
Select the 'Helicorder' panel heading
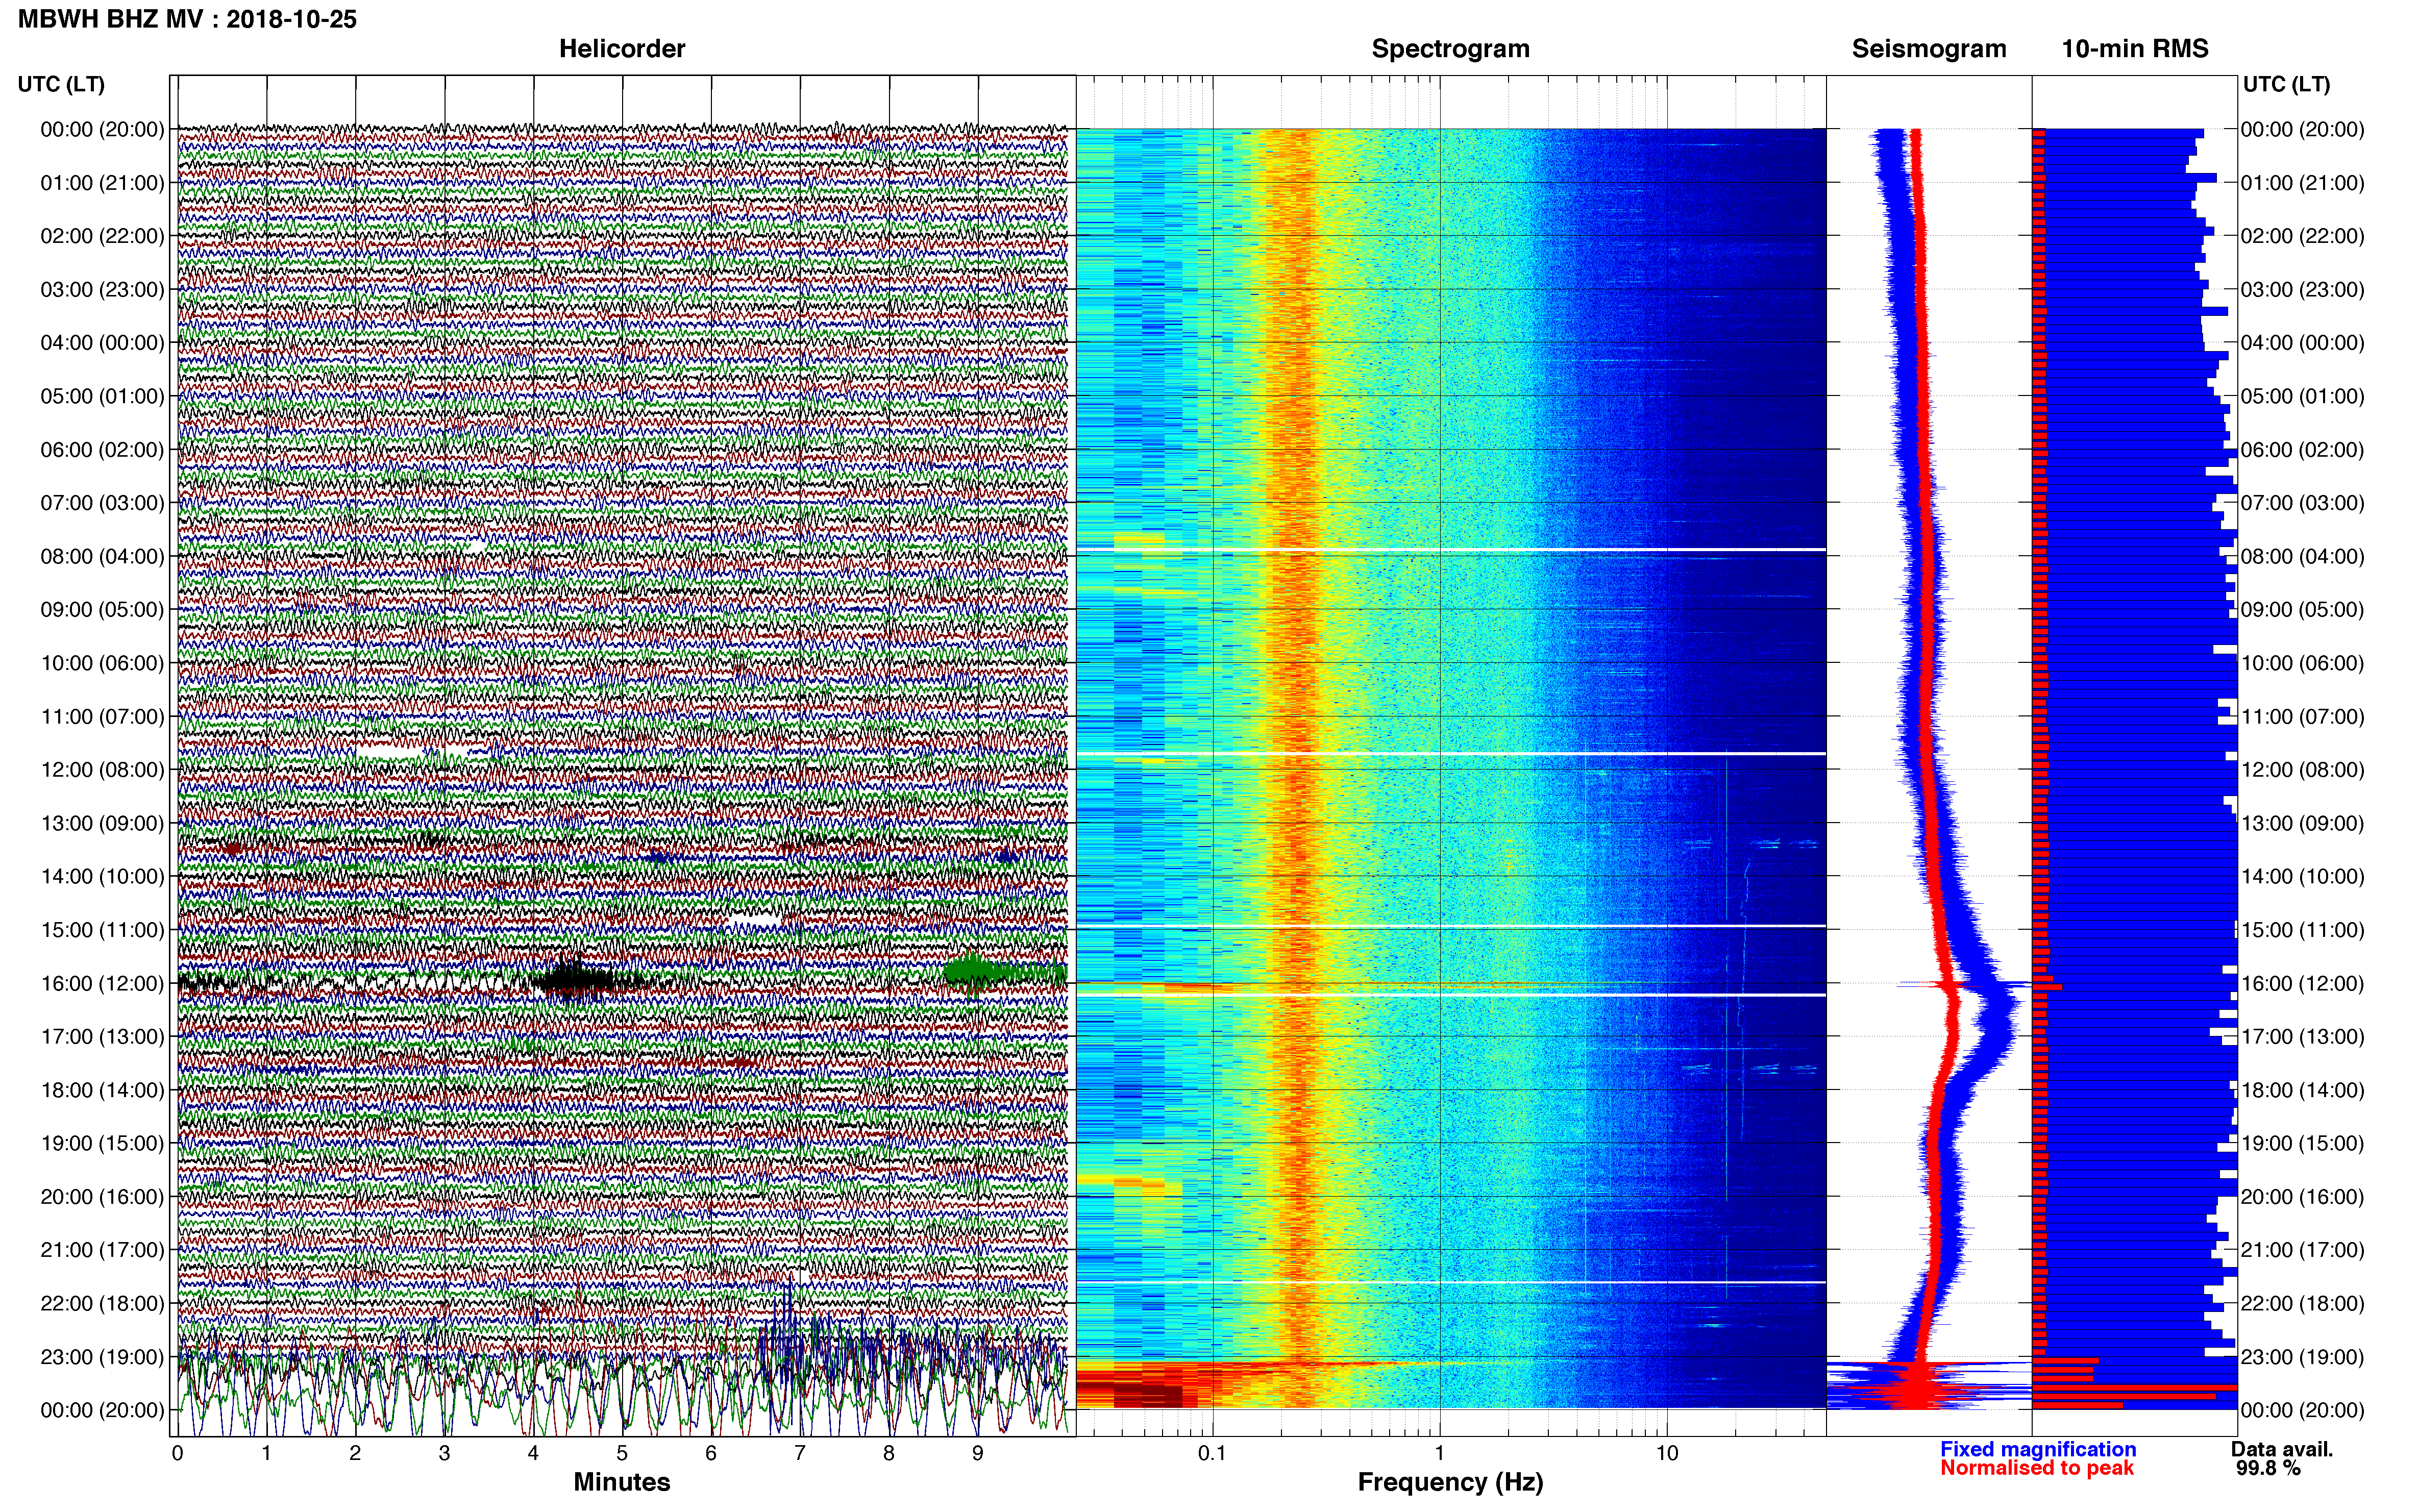click(622, 49)
